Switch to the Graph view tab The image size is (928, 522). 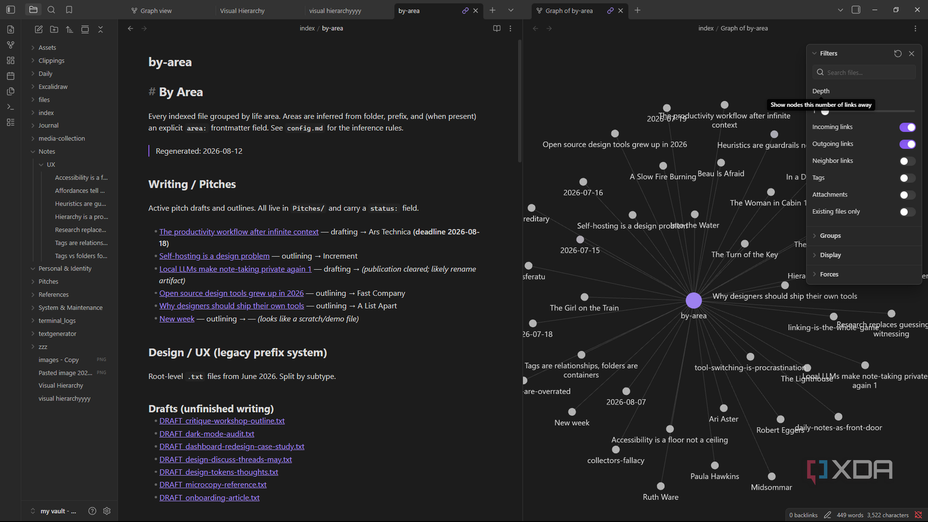click(x=156, y=11)
